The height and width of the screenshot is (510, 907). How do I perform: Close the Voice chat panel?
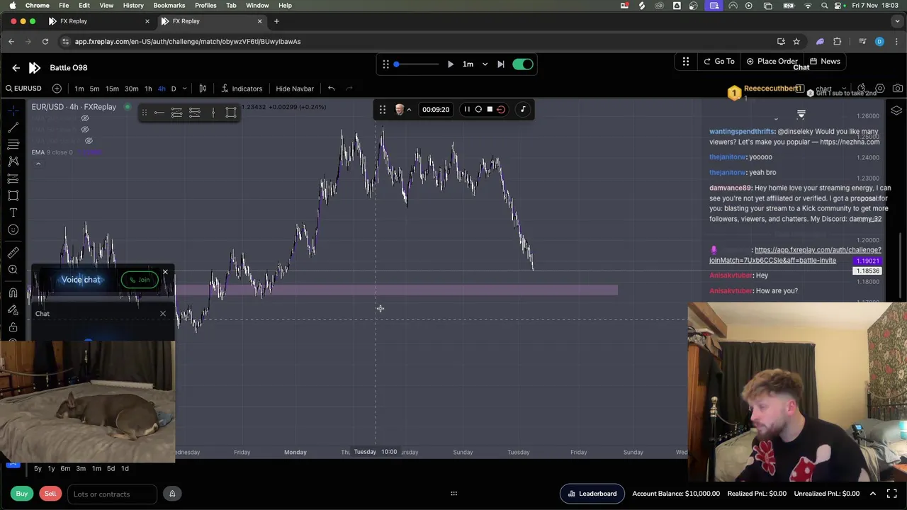[x=165, y=272]
